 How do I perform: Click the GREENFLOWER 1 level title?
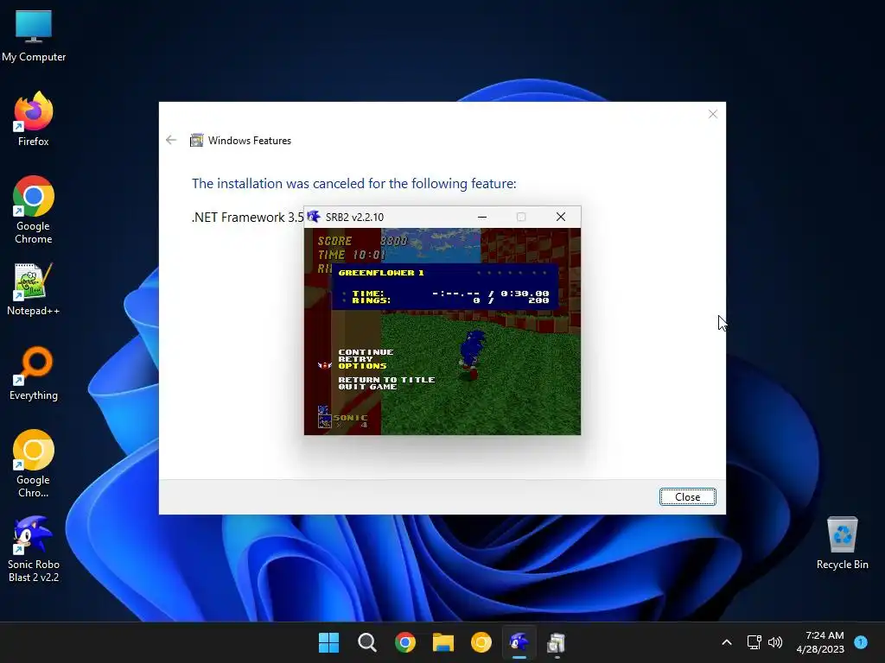point(381,272)
